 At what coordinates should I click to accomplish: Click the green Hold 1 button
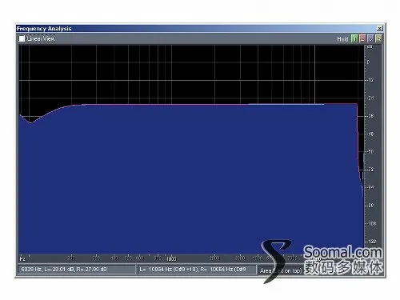[x=354, y=39]
